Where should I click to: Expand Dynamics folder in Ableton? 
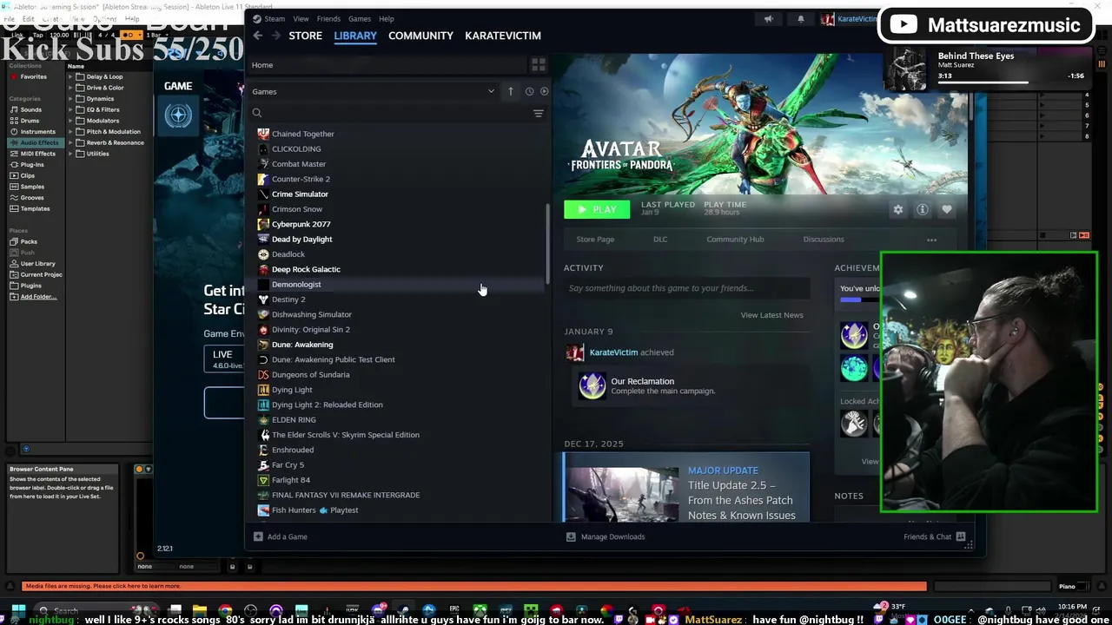click(x=71, y=99)
